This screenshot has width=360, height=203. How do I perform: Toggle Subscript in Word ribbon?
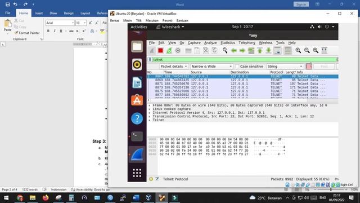point(78,31)
